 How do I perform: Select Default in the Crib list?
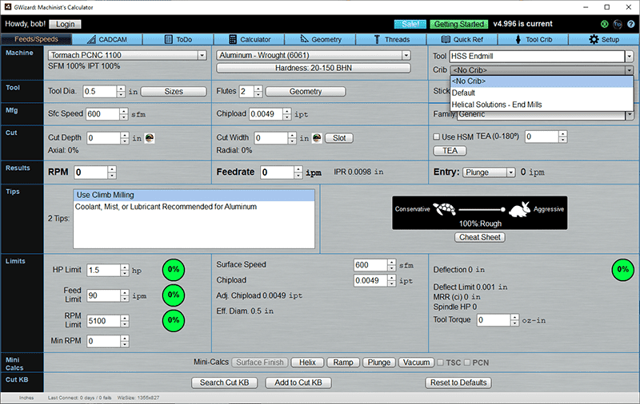pyautogui.click(x=542, y=93)
